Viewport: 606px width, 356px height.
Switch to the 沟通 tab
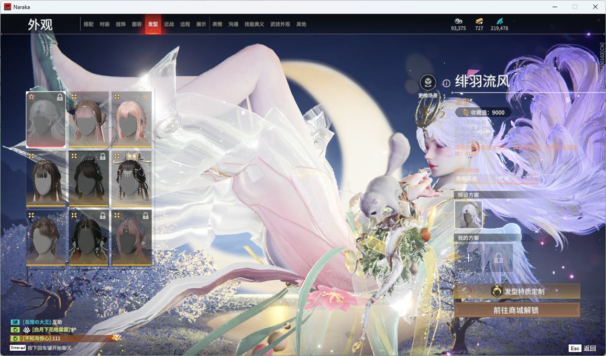pyautogui.click(x=233, y=24)
